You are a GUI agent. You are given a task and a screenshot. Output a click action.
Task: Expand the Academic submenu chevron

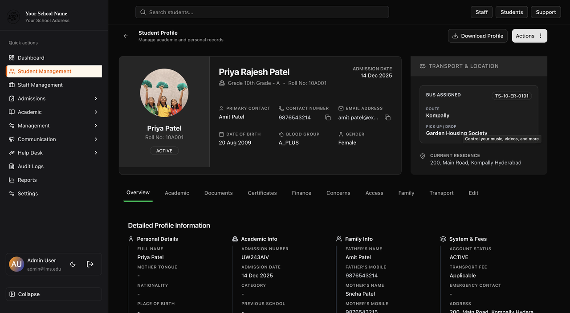point(96,112)
